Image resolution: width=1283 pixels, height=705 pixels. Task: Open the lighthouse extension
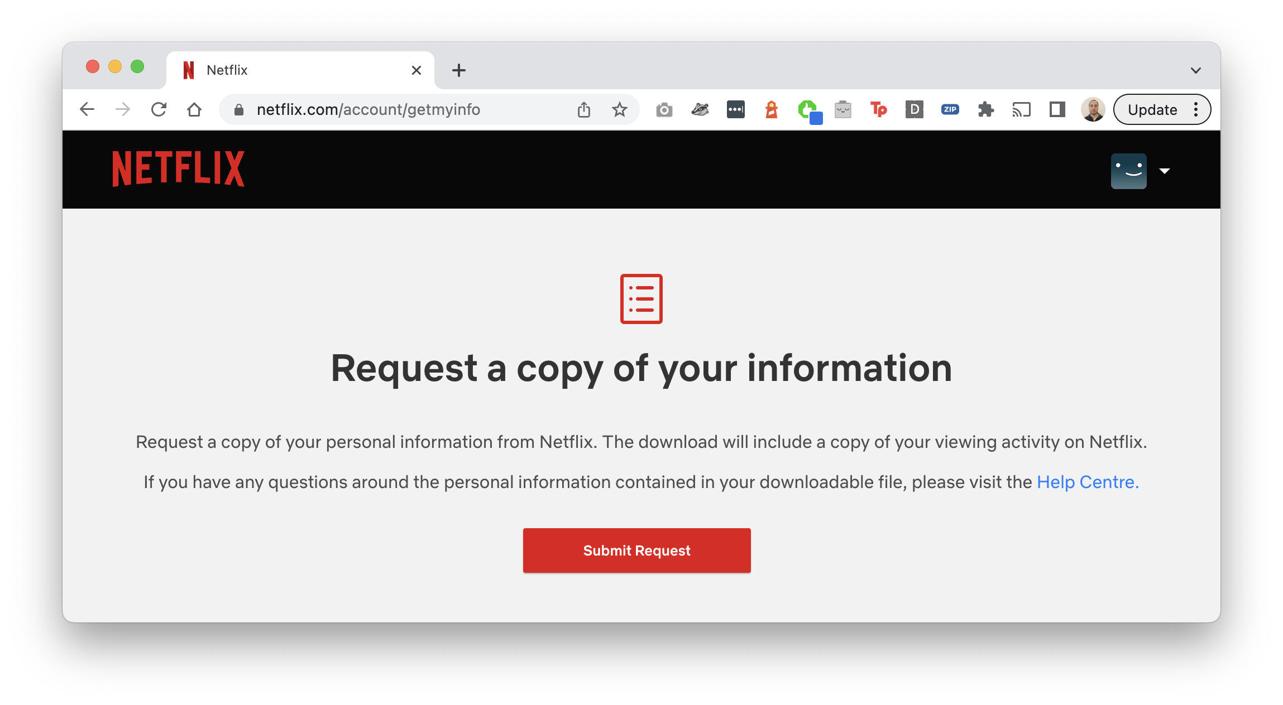tap(772, 109)
